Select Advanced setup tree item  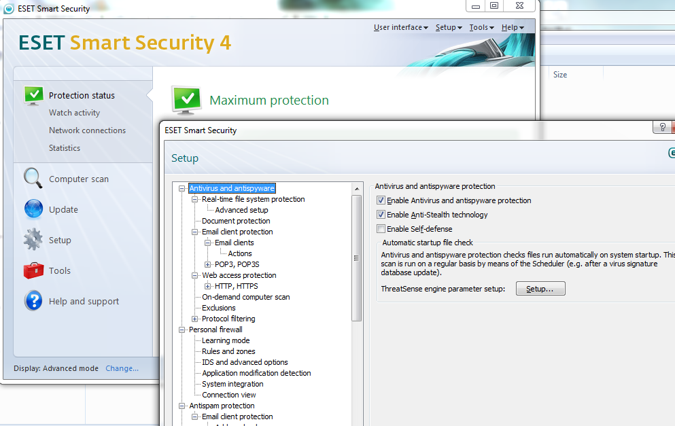coord(241,210)
